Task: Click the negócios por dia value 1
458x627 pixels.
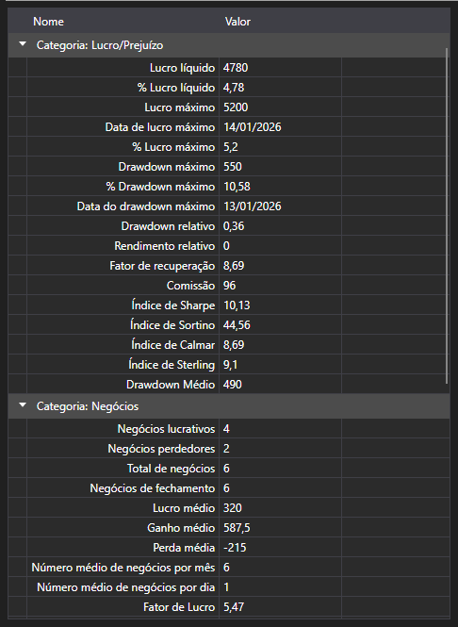Action: (x=226, y=587)
